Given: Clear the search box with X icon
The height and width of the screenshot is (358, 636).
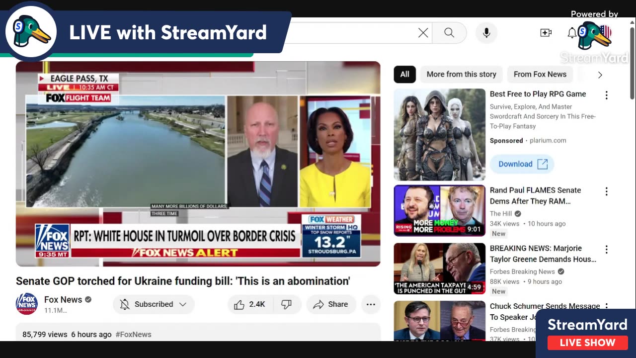Looking at the screenshot, I should [x=423, y=33].
